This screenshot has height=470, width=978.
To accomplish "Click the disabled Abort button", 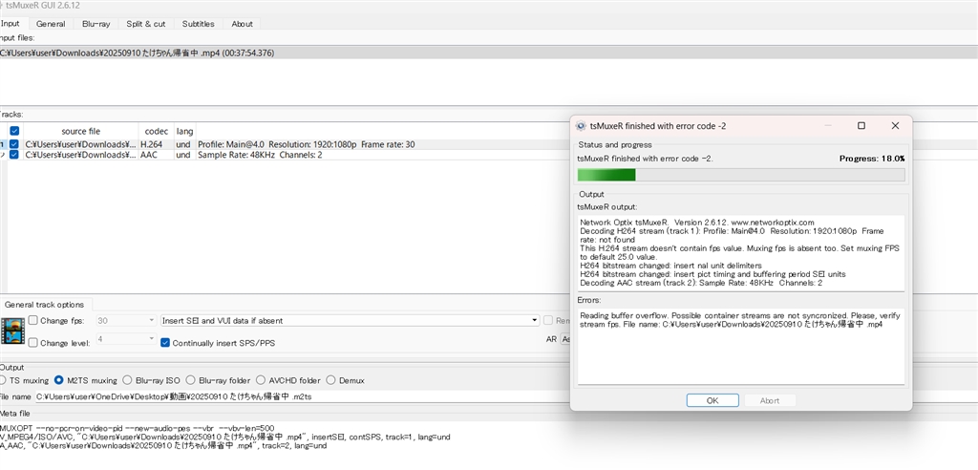I will [769, 400].
